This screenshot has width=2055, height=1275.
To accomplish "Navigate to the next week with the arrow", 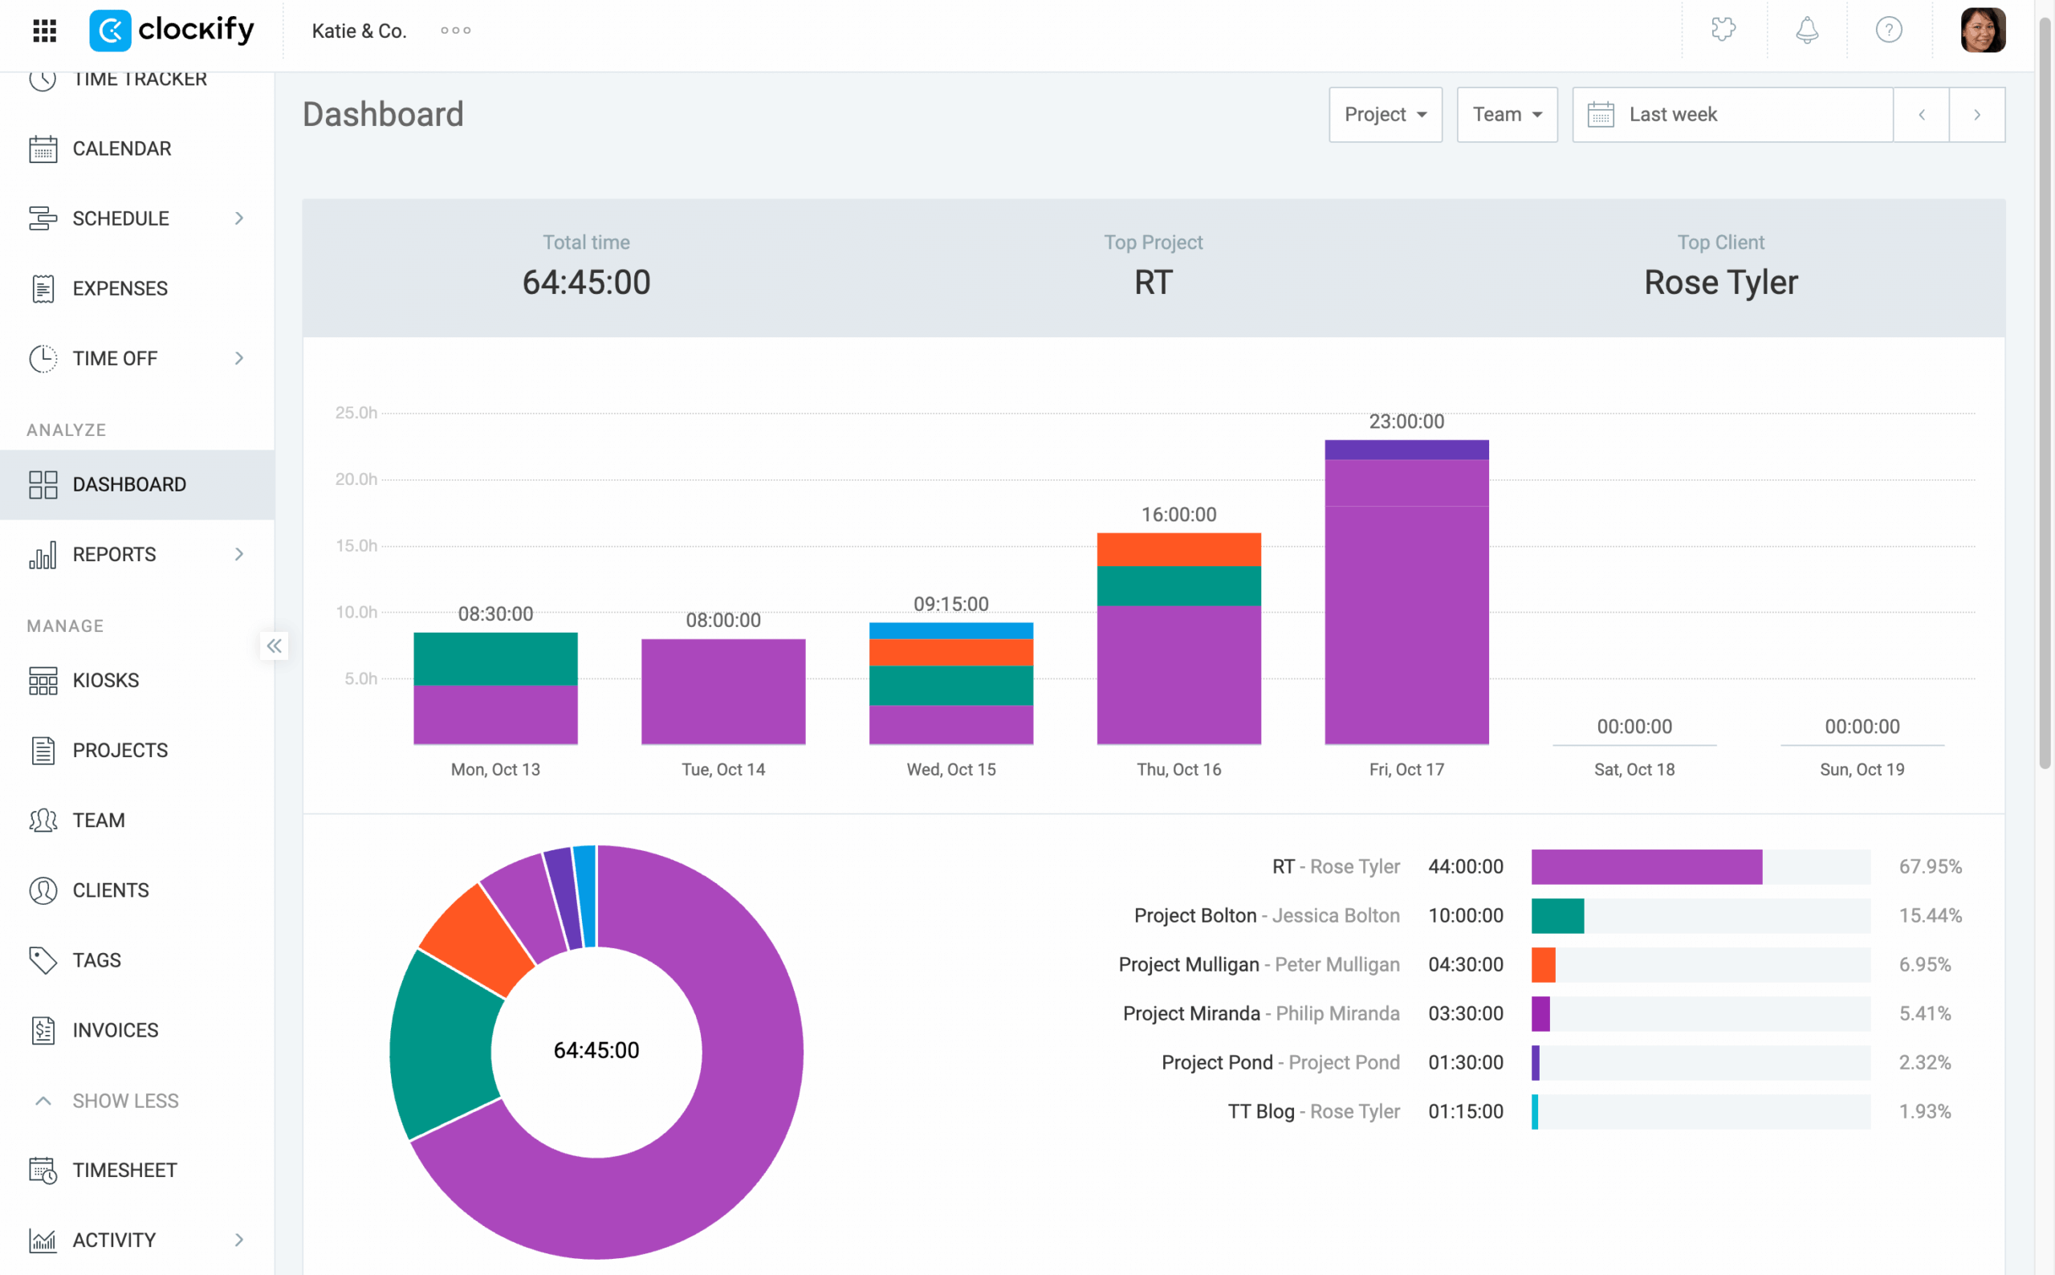I will coord(1976,114).
